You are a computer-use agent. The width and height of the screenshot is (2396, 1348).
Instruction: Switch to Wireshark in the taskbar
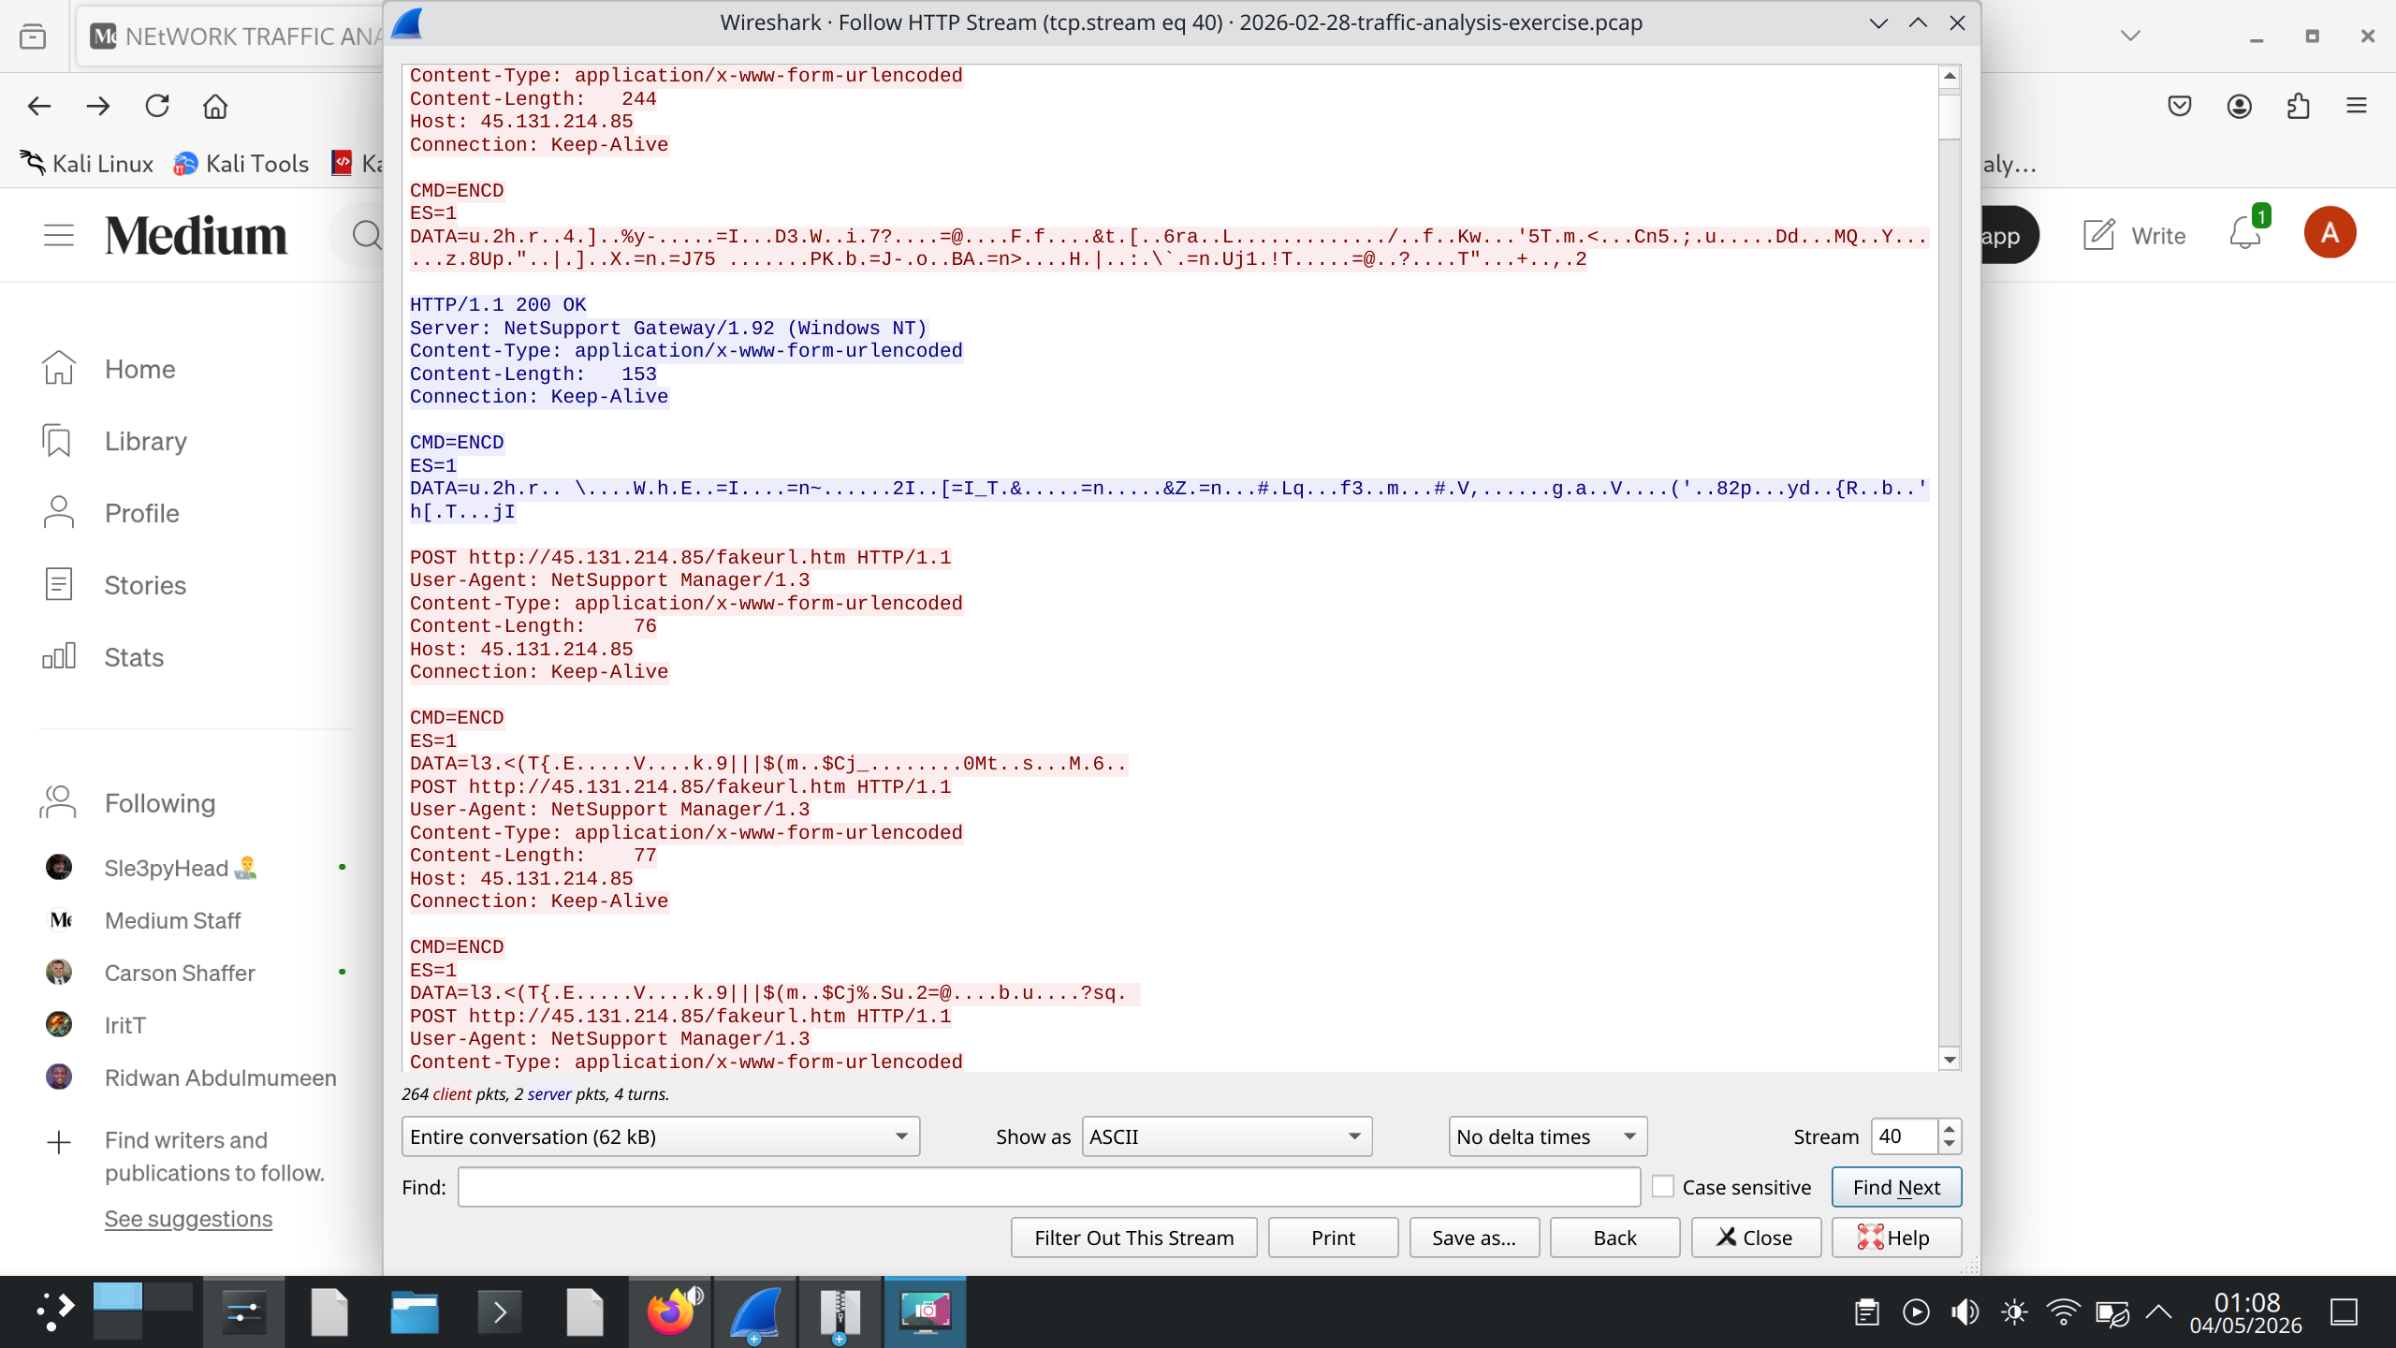click(x=754, y=1311)
